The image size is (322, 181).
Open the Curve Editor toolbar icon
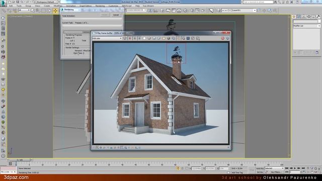point(174,10)
